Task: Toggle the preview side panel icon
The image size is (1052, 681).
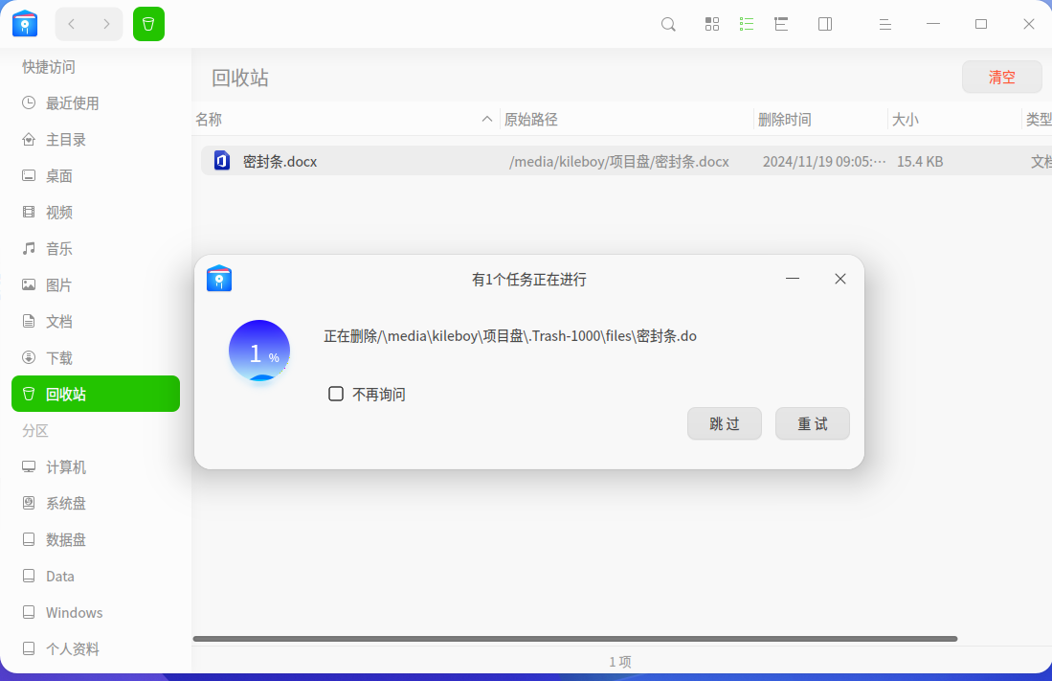Action: [x=825, y=24]
